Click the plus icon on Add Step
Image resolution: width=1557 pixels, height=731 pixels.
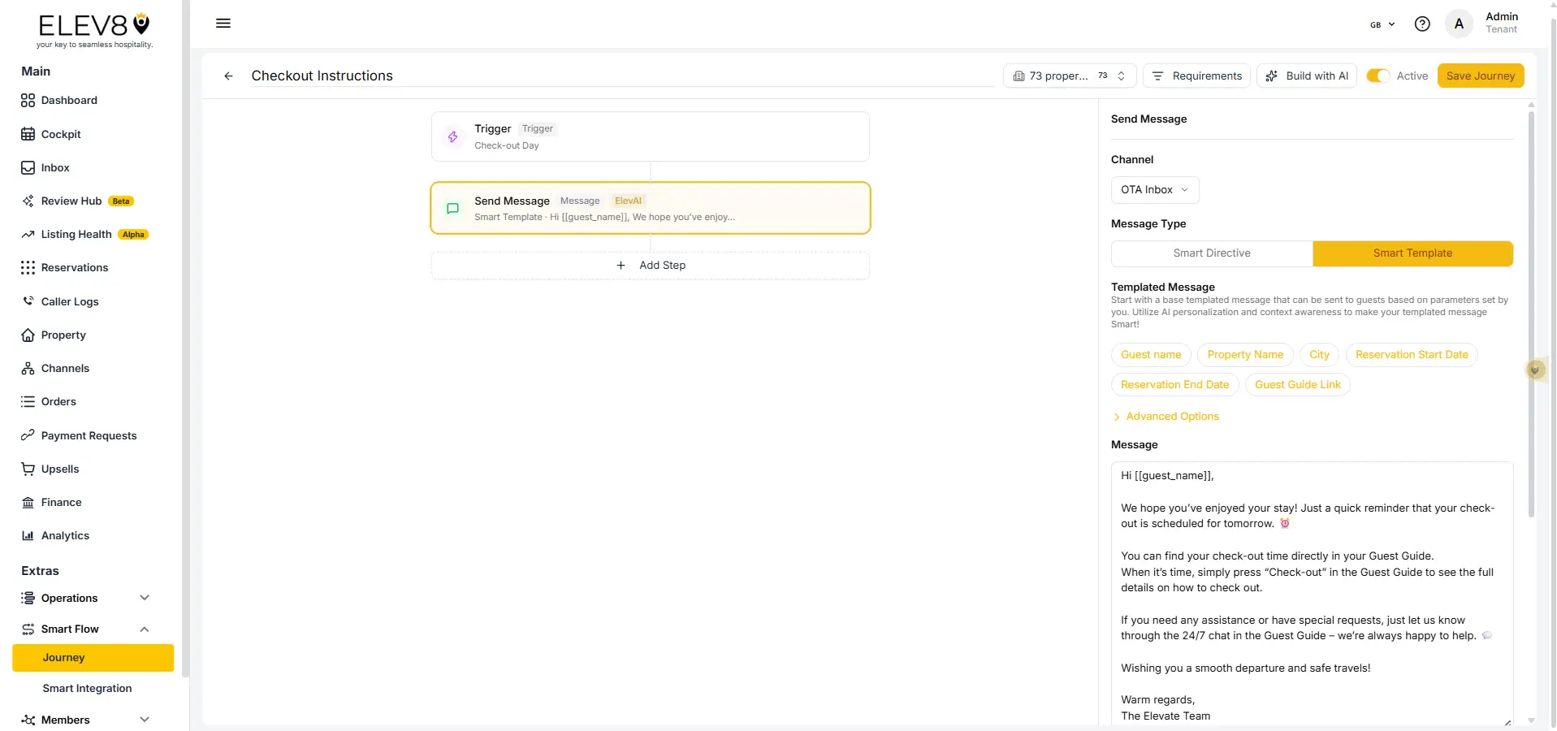(621, 266)
